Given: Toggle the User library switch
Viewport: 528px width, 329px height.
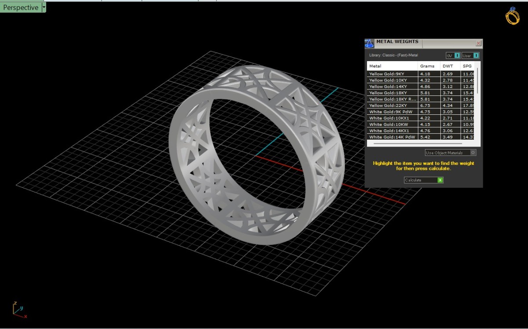Looking at the screenshot, I should pos(476,55).
